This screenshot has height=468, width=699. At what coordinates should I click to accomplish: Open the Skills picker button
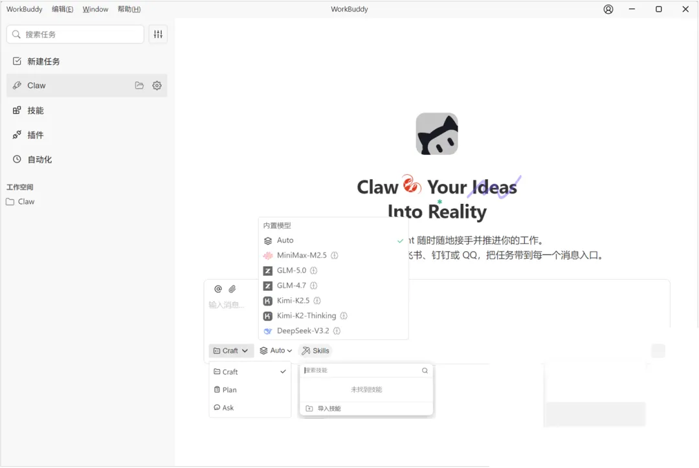click(316, 351)
